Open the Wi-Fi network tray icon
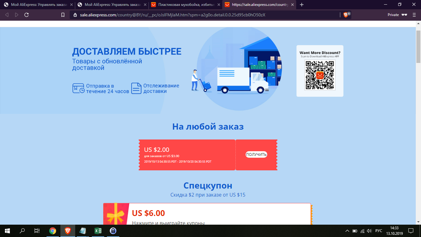Image resolution: width=421 pixels, height=237 pixels. point(362,231)
